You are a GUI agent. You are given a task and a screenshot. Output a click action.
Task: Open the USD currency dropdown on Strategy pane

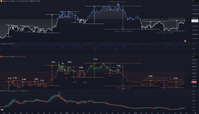(x=195, y=57)
